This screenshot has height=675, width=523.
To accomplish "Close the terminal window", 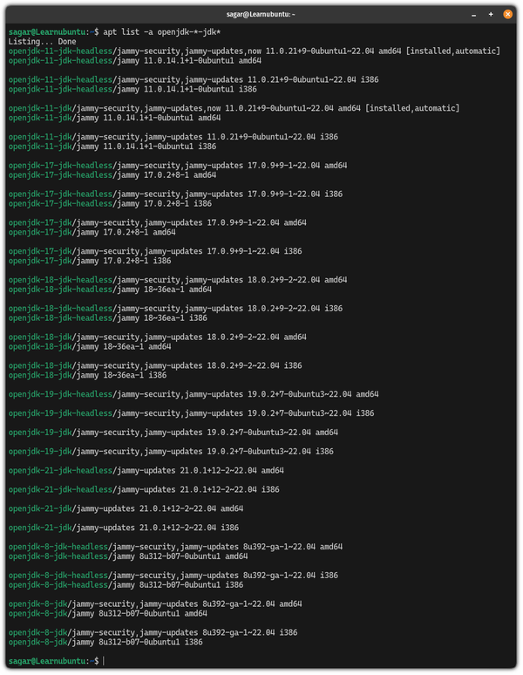I will click(506, 14).
